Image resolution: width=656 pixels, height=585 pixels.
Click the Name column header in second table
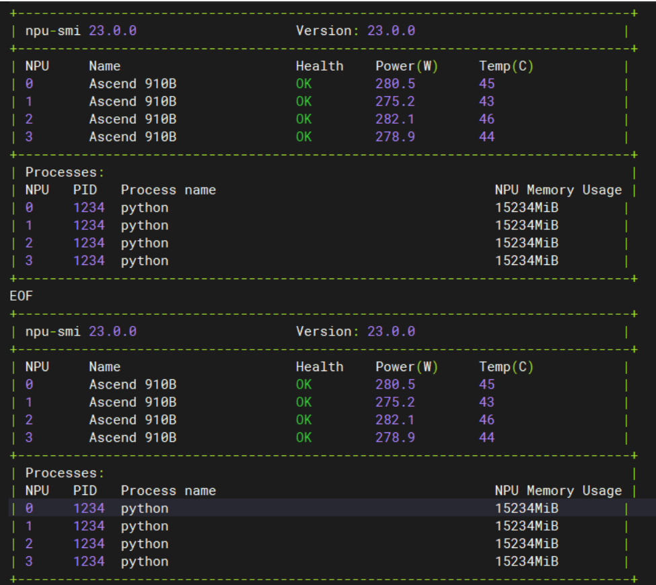tap(104, 366)
